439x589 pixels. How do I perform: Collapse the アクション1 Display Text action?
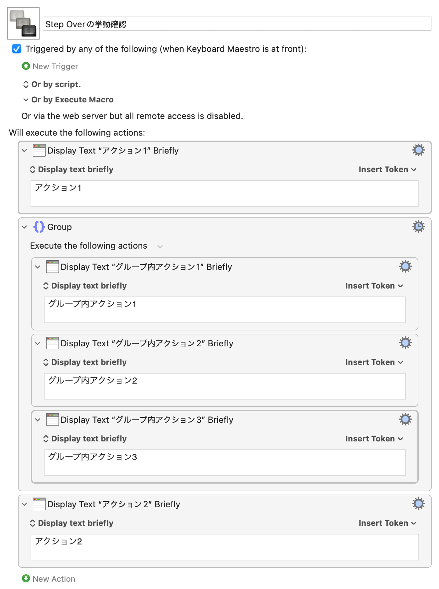pos(25,151)
